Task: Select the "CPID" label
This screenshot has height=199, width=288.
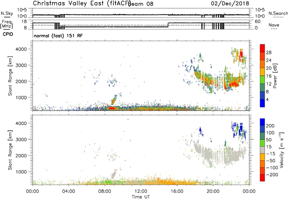Action: [x=8, y=34]
